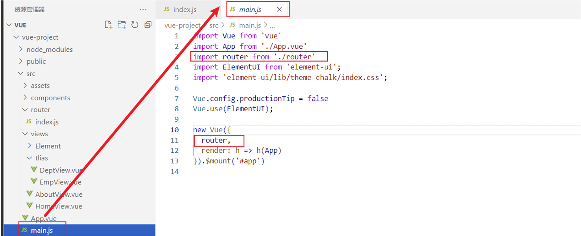Viewport: 581px width, 236px height.
Task: Click vue-project in the breadcrumb
Action: [x=182, y=25]
